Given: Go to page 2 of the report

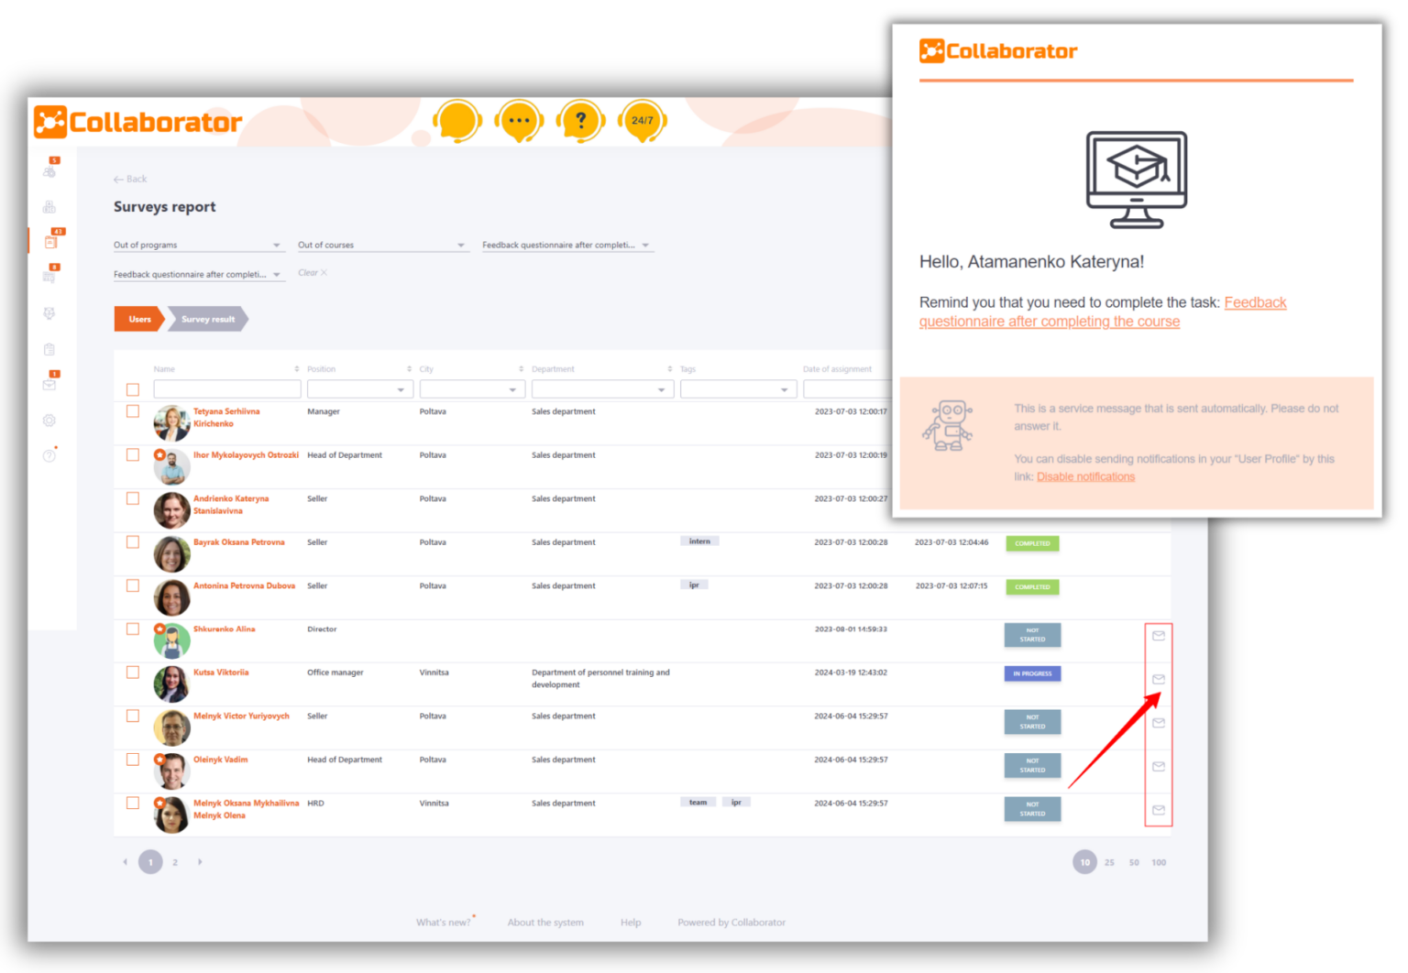Looking at the screenshot, I should click(174, 862).
